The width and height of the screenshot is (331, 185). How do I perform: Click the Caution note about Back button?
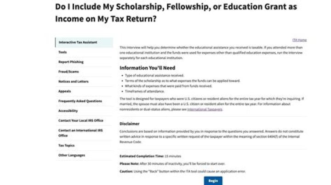pos(183,171)
